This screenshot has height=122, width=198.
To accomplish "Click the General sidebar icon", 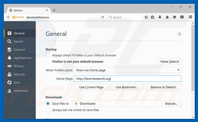I will tap(9, 33).
